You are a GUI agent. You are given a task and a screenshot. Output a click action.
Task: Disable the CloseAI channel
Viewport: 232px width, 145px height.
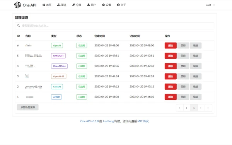pyautogui.click(x=183, y=87)
